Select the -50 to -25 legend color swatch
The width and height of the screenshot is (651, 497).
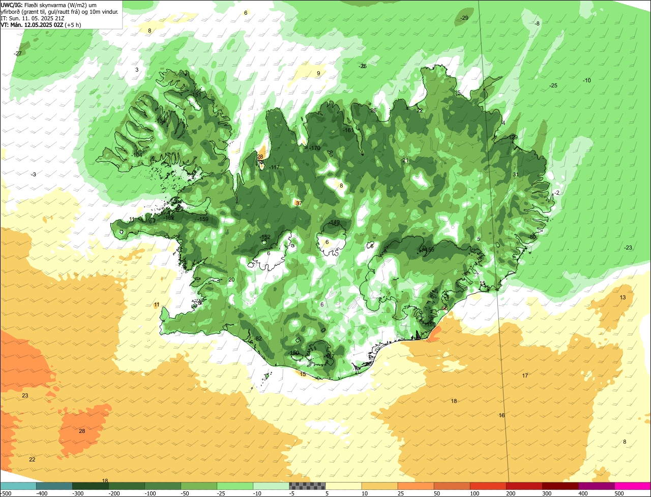(x=198, y=486)
